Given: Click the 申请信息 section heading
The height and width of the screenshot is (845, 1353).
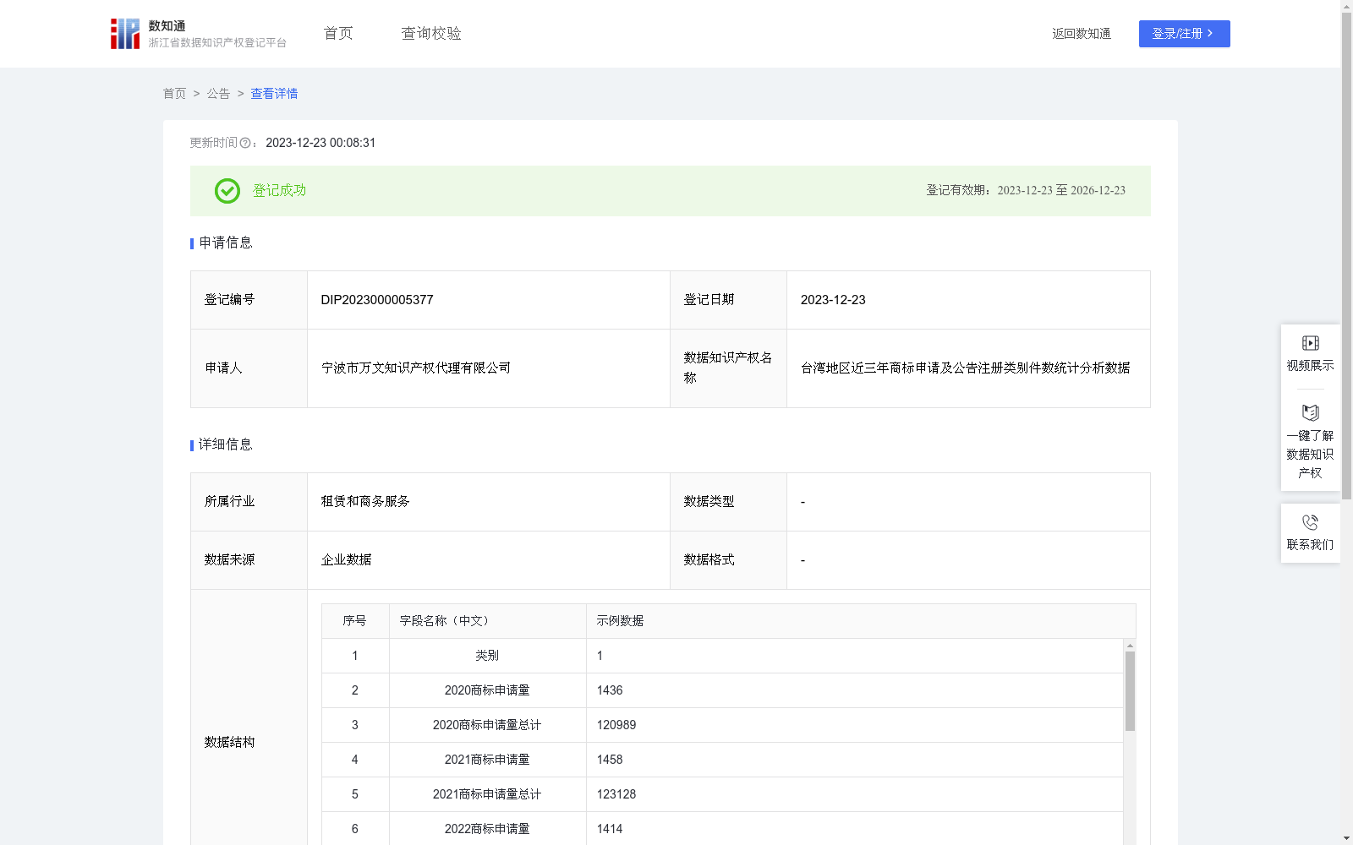Looking at the screenshot, I should 226,243.
